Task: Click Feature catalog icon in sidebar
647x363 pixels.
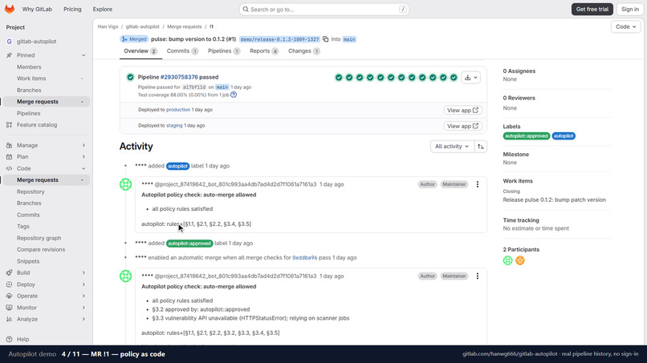Action: pyautogui.click(x=9, y=125)
